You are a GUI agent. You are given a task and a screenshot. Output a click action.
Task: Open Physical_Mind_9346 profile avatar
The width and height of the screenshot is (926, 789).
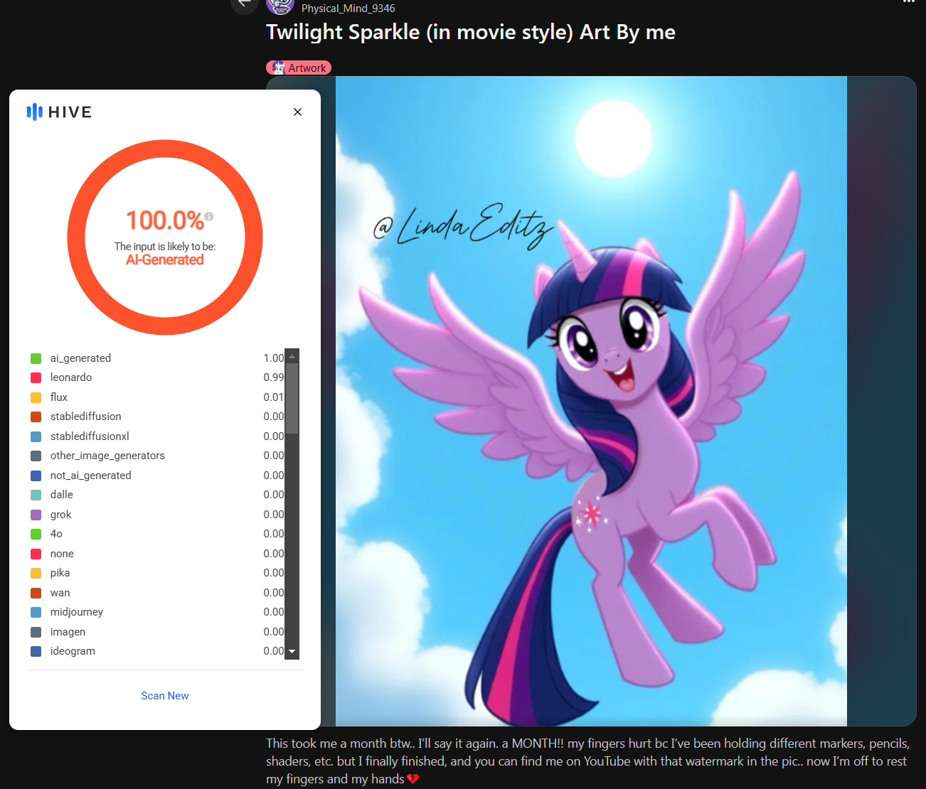pos(280,6)
